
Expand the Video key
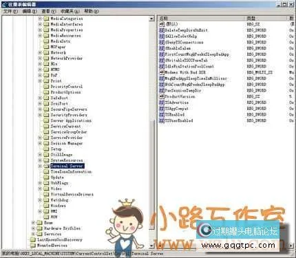(x=40, y=189)
